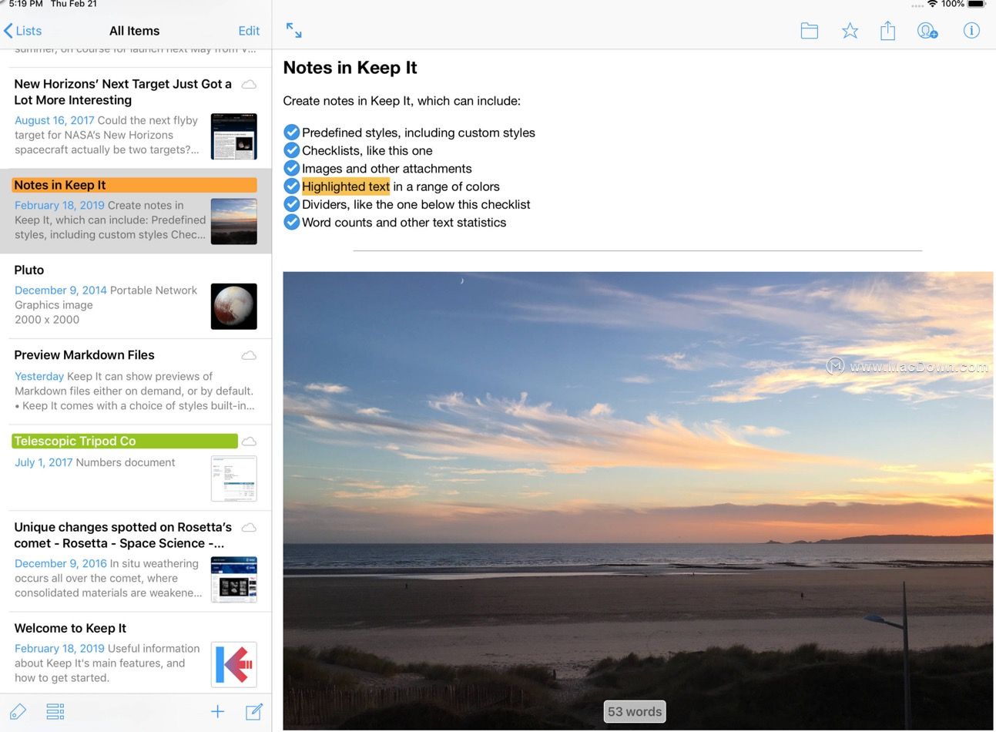Uncheck 'Dividers, like the one below'
This screenshot has width=996, height=732.
tap(291, 204)
